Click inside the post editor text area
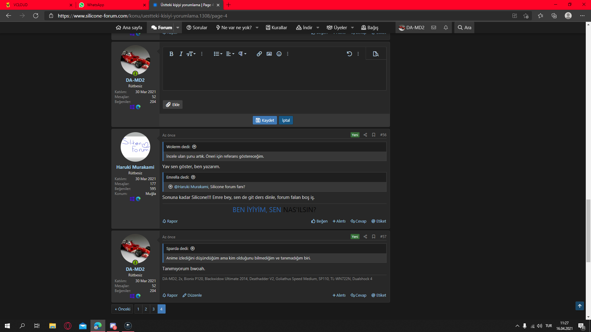 pyautogui.click(x=274, y=75)
